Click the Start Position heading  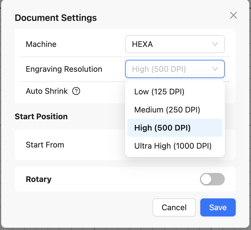click(x=41, y=116)
